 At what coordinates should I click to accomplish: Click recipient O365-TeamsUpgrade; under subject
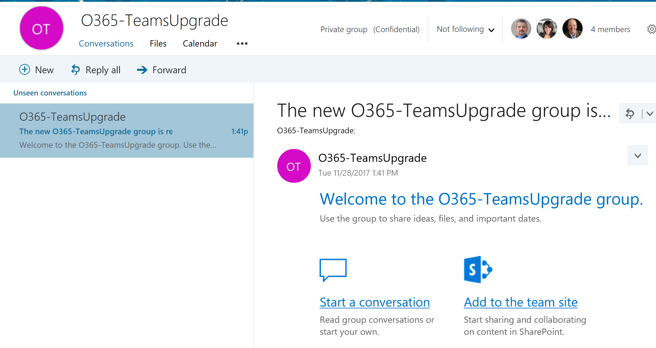(316, 131)
